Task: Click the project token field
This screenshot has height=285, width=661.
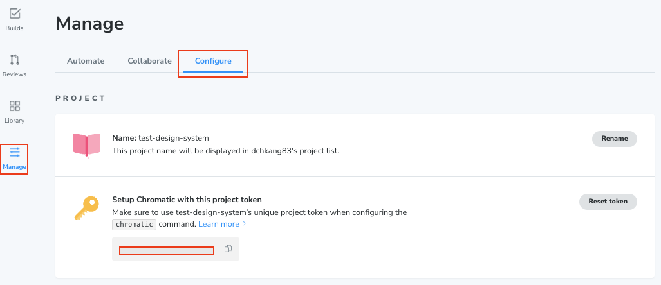Action: pos(175,249)
